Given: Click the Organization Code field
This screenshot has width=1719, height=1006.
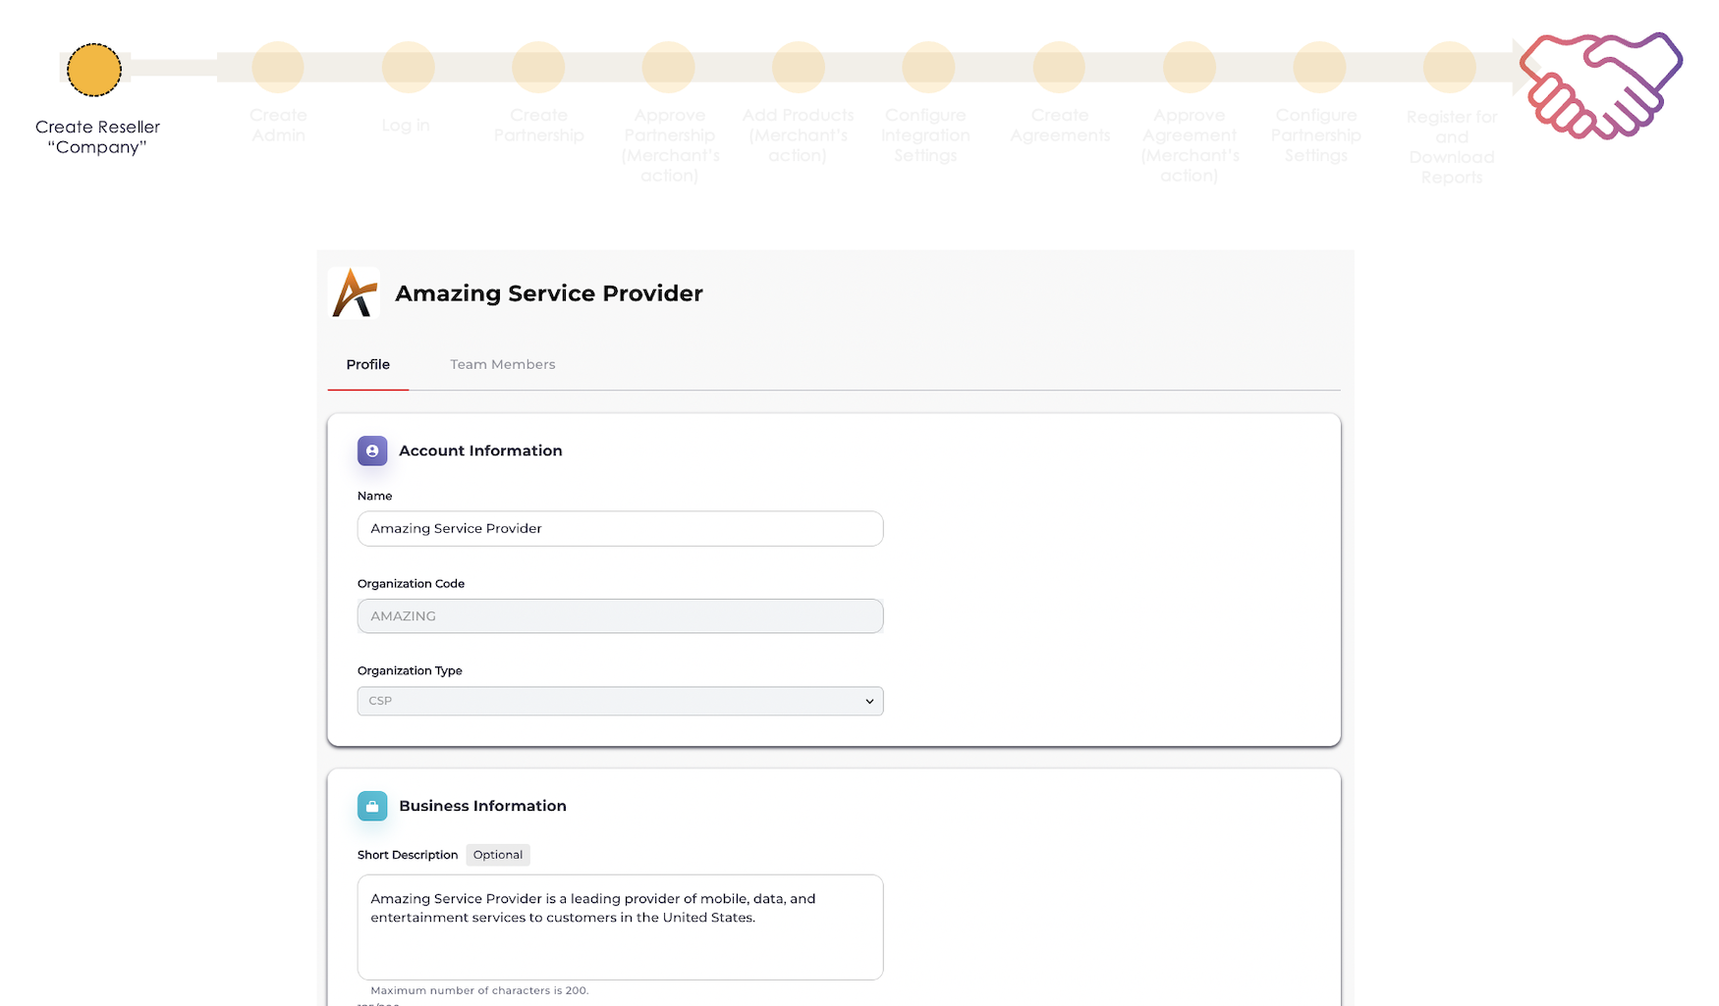Looking at the screenshot, I should (x=620, y=616).
